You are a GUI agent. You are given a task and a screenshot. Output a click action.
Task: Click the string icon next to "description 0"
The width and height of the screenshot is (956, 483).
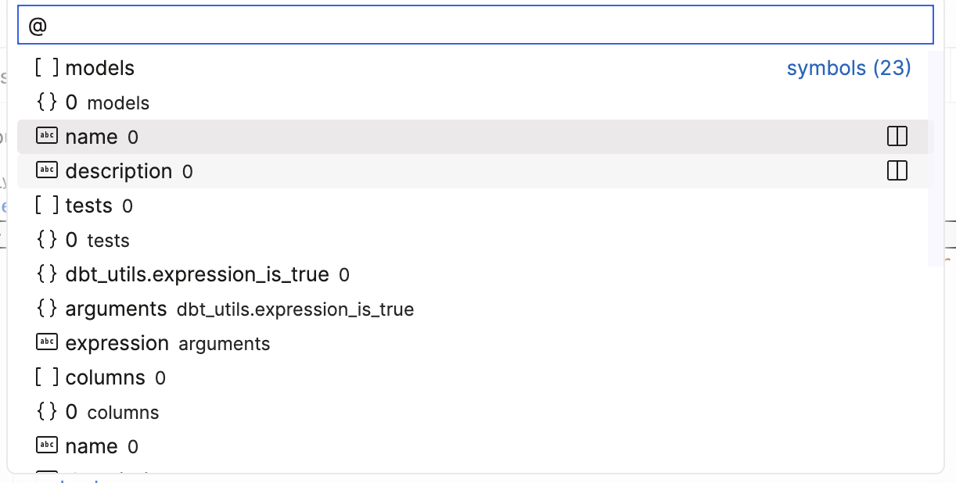[47, 170]
